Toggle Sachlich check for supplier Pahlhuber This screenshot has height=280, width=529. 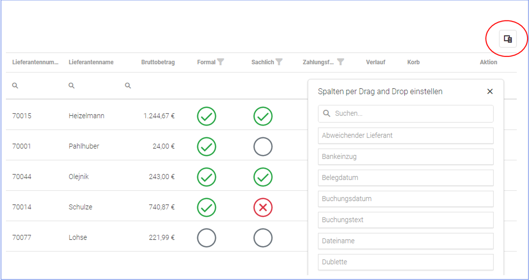[263, 147]
